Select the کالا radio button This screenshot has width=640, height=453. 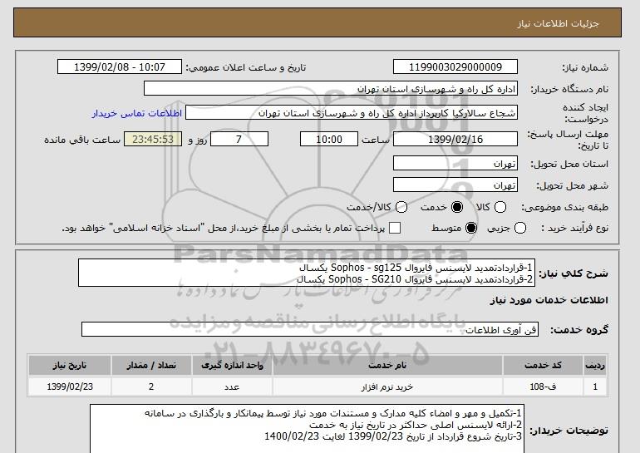pos(500,207)
